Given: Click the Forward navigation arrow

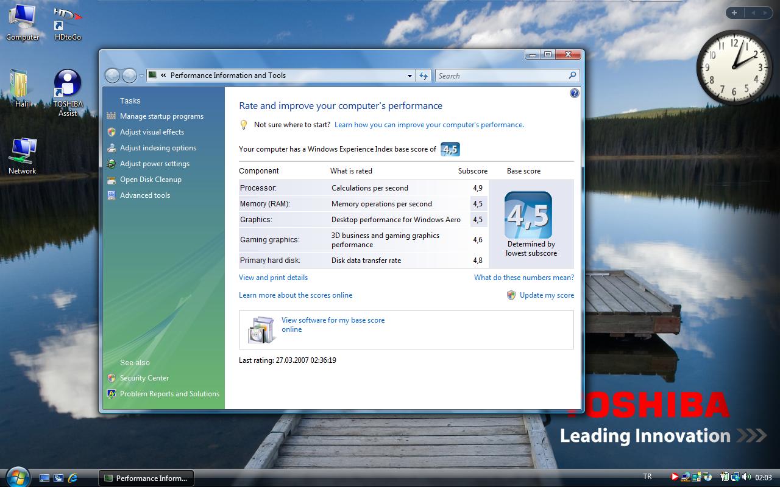Looking at the screenshot, I should [x=129, y=75].
